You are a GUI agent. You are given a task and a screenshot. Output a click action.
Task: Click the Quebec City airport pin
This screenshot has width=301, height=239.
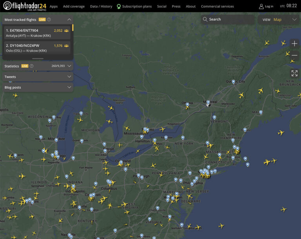[233, 82]
